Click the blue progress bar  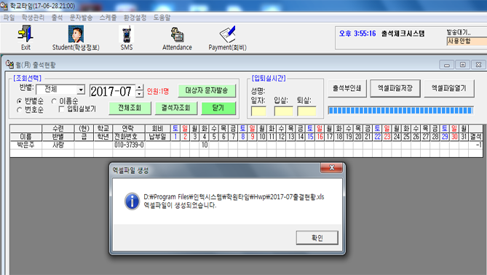pos(400,110)
